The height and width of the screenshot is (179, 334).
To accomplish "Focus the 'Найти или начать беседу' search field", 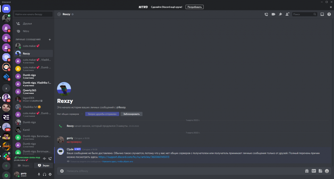I will pos(33,14).
